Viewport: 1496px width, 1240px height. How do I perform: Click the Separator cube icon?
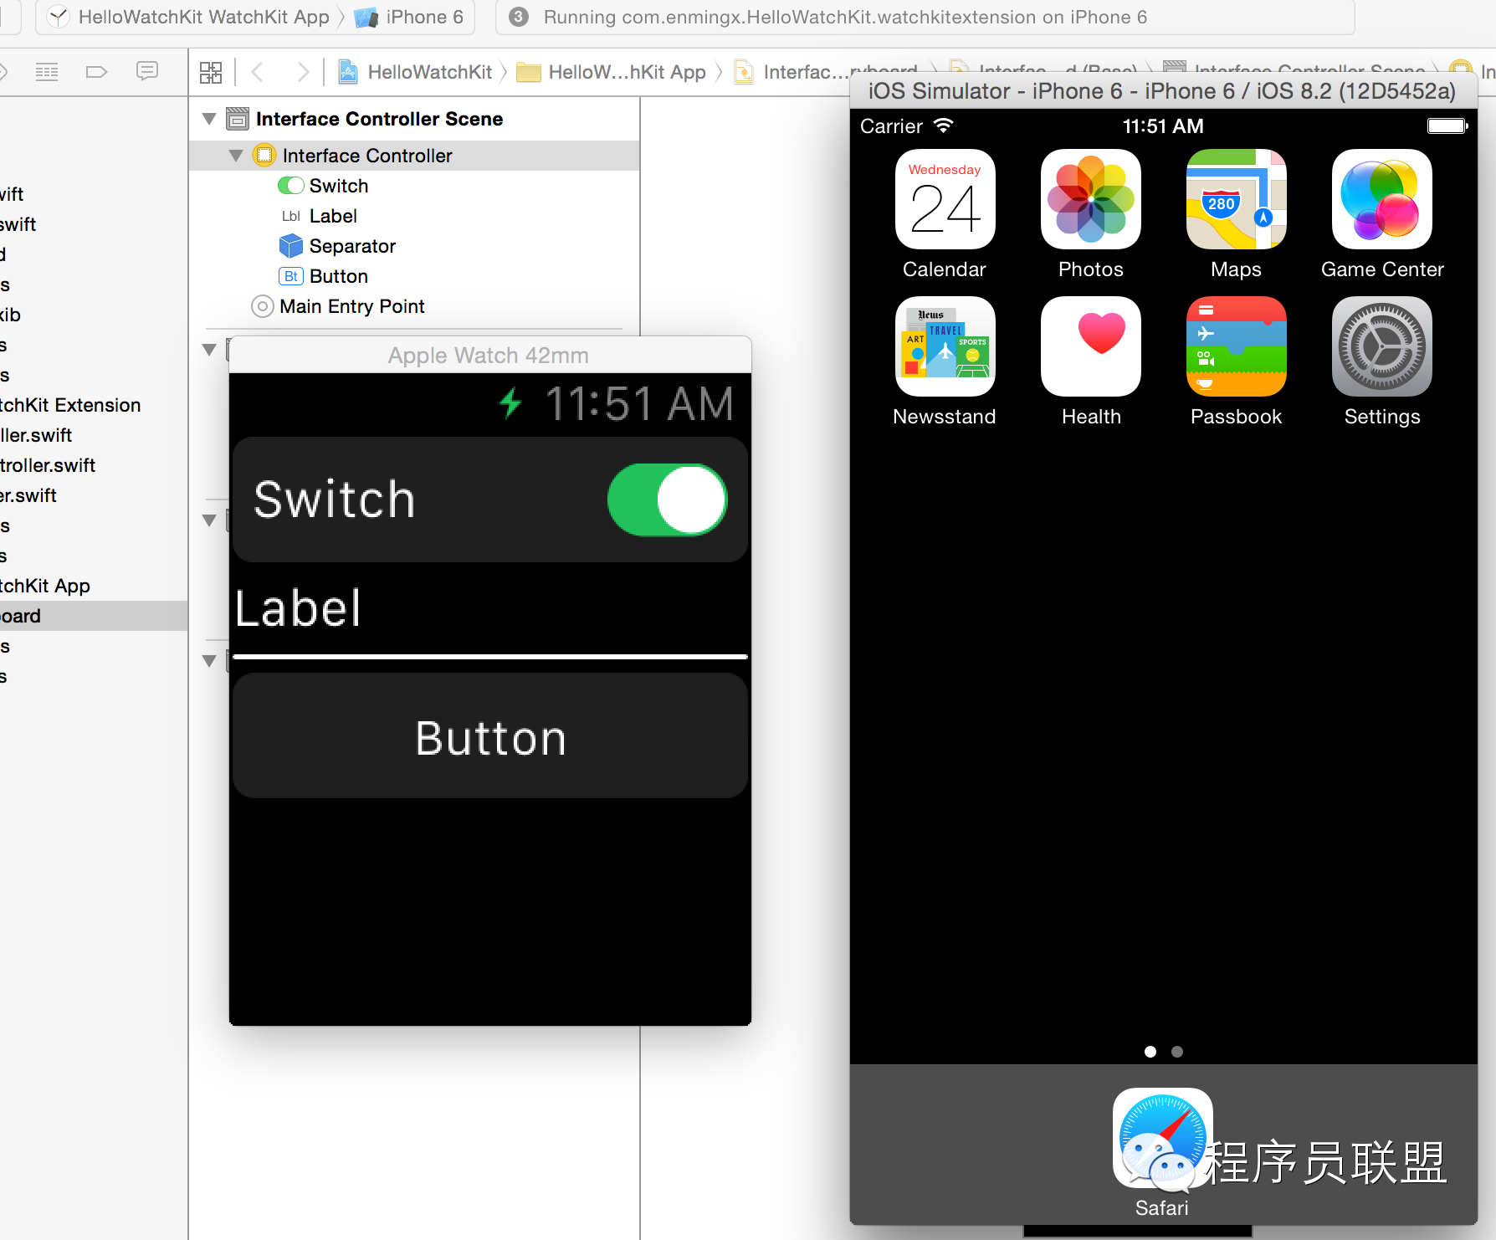[x=290, y=246]
